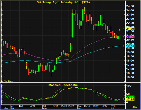Click the green 22.67 stochastic value label
The width and height of the screenshot is (141, 110).
click(130, 97)
